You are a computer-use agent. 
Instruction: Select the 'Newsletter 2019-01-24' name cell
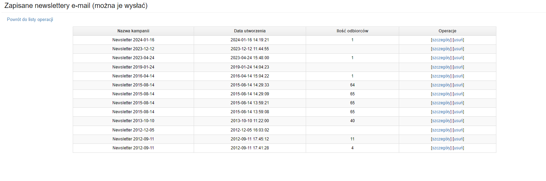(133, 67)
